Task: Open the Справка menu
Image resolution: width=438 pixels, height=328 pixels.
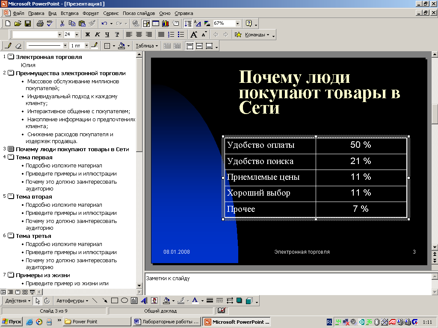Action: (184, 13)
